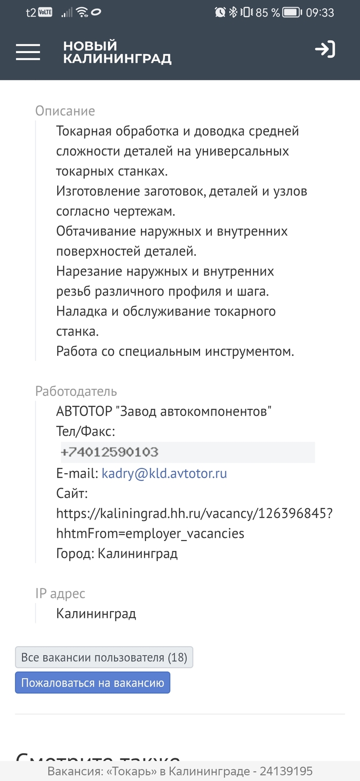
Task: Tap the login arrow icon in header
Action: [x=325, y=50]
